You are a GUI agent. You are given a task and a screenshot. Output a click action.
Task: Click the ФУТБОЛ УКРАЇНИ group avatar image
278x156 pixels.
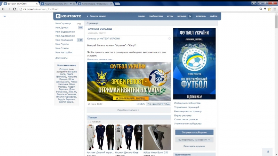[194, 63]
